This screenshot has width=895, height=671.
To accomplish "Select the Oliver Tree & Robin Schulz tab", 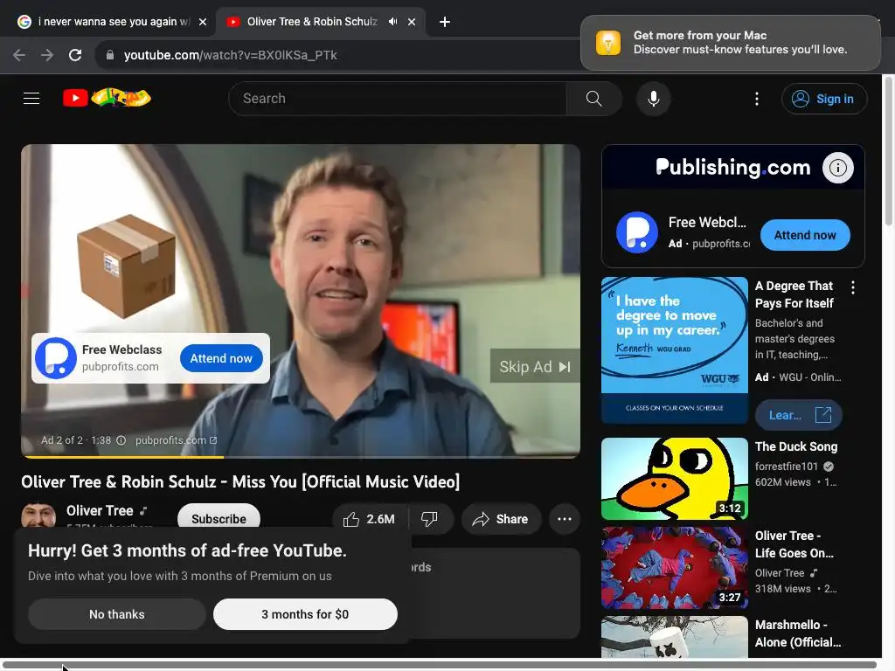I will click(312, 22).
